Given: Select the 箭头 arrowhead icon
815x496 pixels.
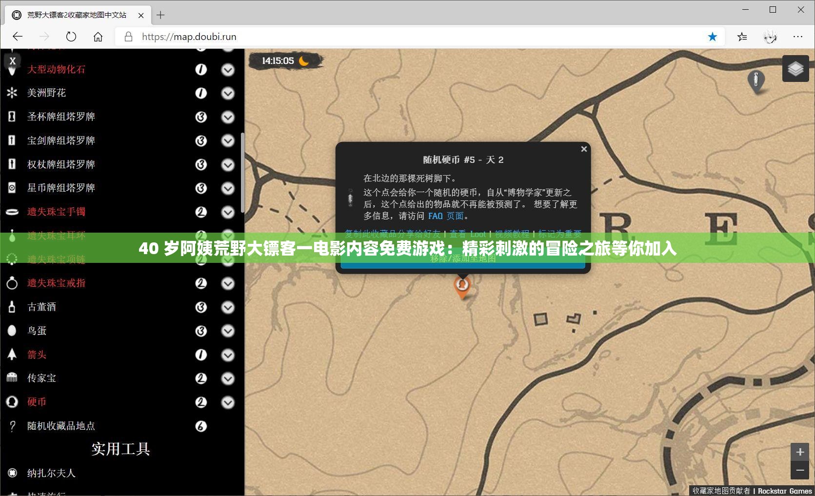Looking at the screenshot, I should click(x=12, y=355).
